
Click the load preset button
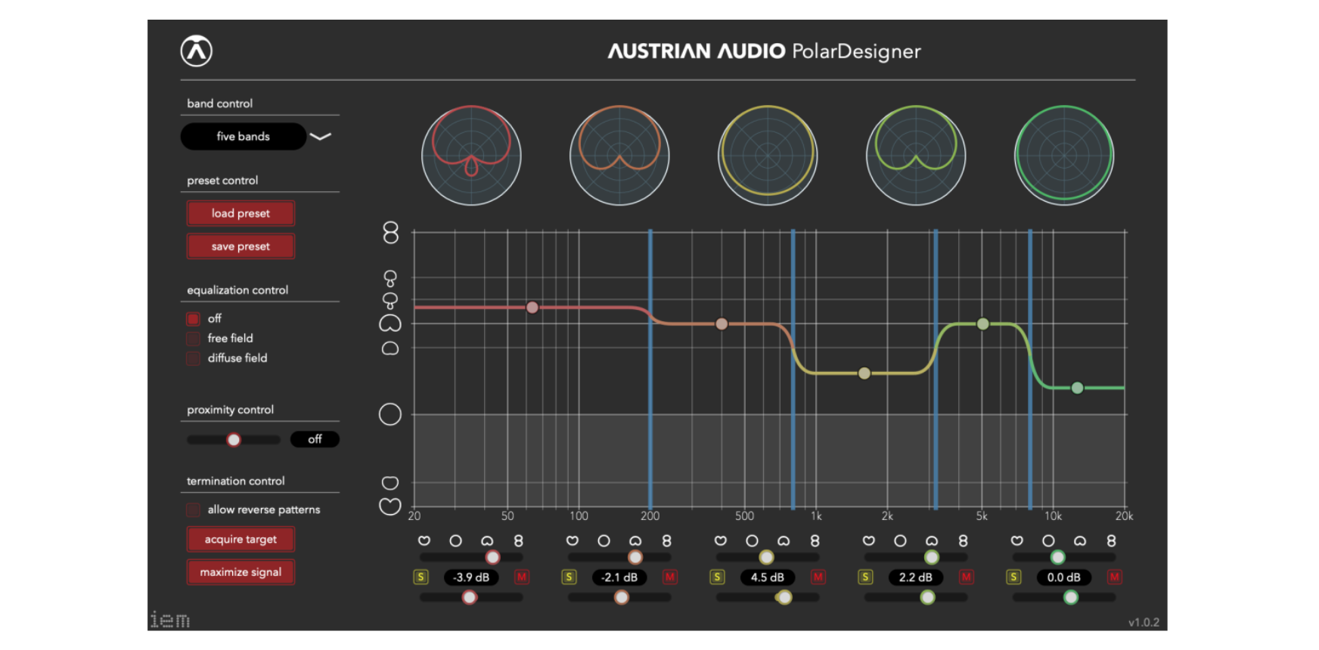[x=241, y=213]
